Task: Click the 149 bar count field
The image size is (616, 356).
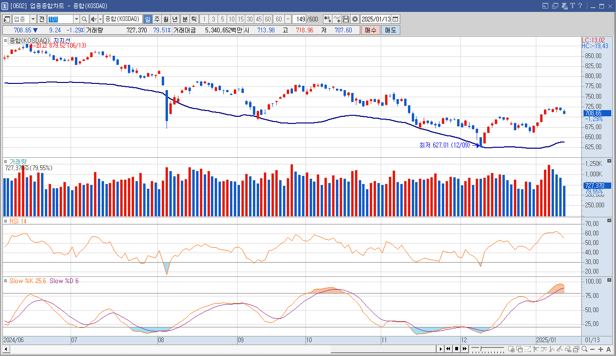Action: click(x=300, y=19)
